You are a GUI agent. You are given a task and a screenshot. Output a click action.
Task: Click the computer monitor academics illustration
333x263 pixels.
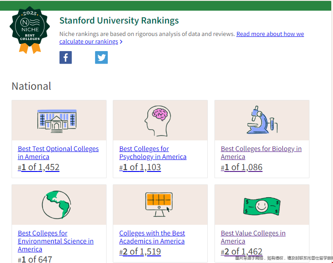point(159,204)
